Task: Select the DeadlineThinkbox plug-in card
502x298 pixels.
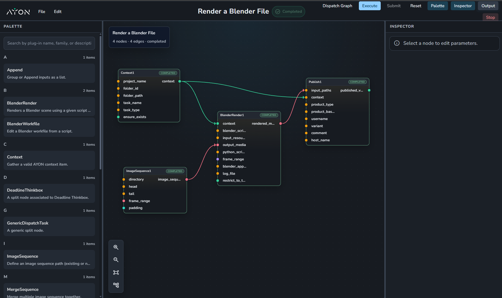Action: pyautogui.click(x=49, y=194)
